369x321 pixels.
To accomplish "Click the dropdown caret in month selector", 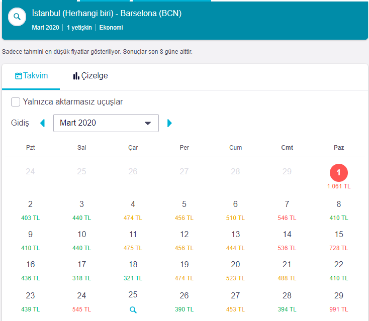I will 148,123.
